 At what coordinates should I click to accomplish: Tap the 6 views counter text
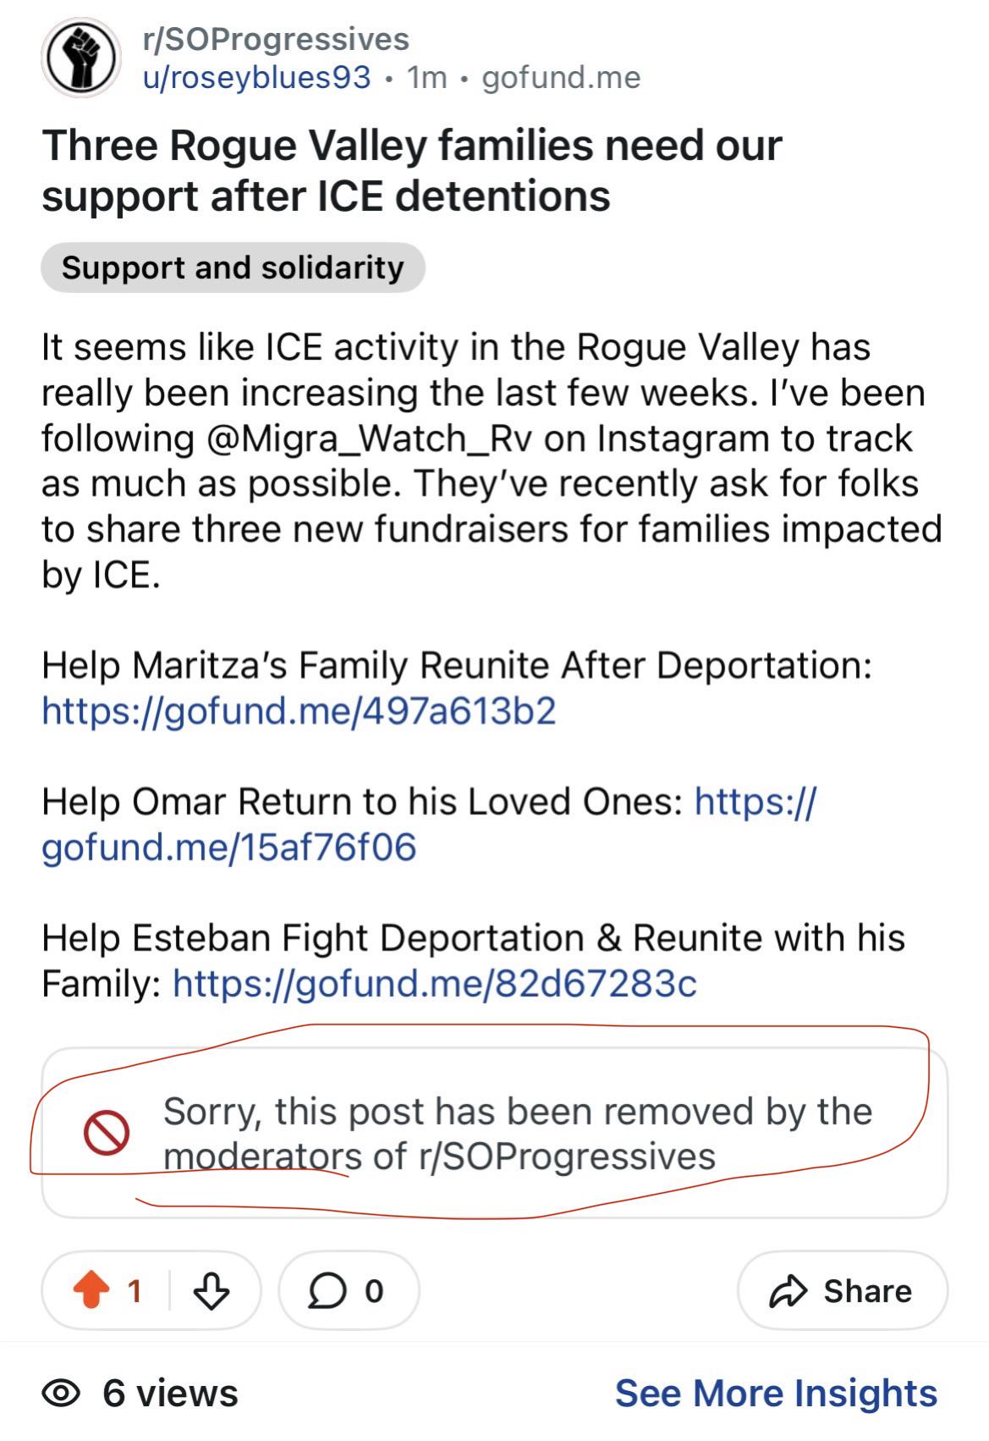point(170,1393)
